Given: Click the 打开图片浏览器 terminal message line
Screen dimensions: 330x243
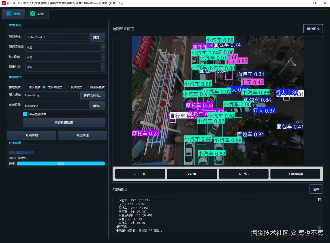Looking at the screenshot, I should coord(139,231).
